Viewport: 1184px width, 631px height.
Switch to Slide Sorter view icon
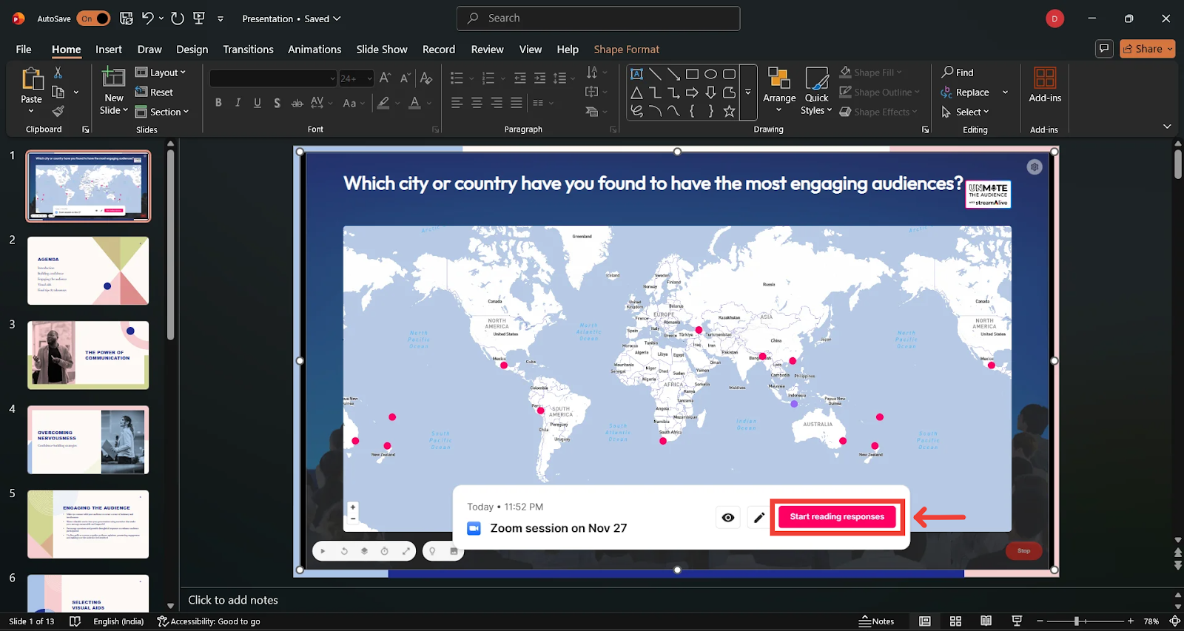click(x=955, y=621)
